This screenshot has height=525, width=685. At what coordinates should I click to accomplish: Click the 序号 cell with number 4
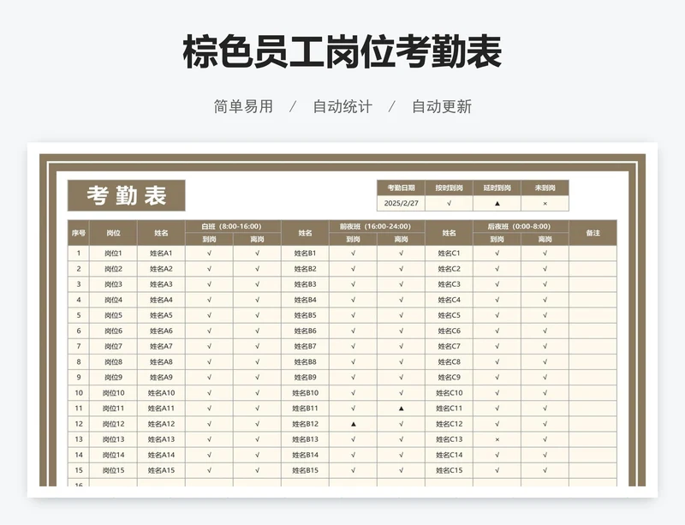click(79, 300)
